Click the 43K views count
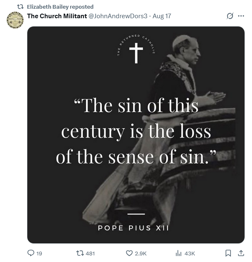Screen dimensions: 252x262 (190, 253)
